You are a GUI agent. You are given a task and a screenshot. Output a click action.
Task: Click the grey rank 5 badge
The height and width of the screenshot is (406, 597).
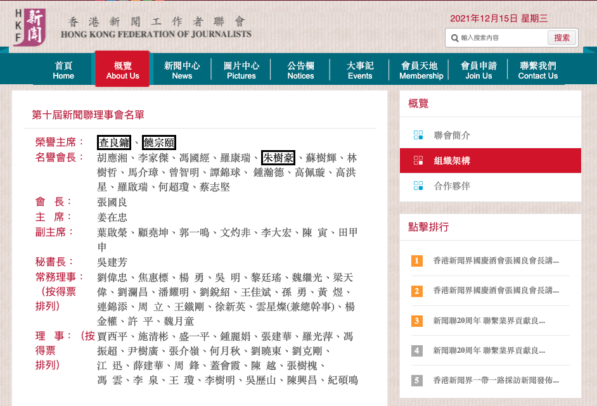(417, 380)
